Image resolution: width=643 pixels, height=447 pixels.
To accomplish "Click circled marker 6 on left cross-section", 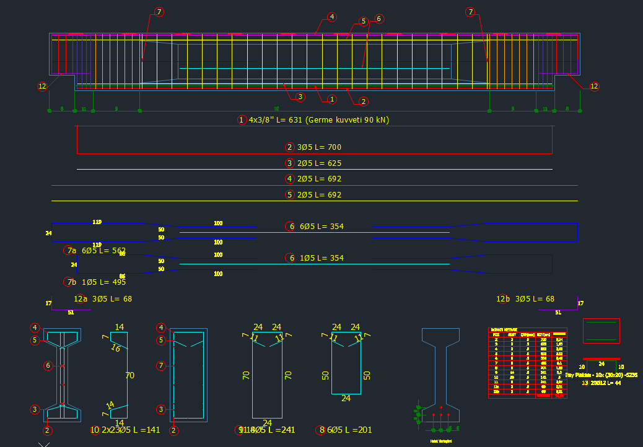I will click(48, 366).
